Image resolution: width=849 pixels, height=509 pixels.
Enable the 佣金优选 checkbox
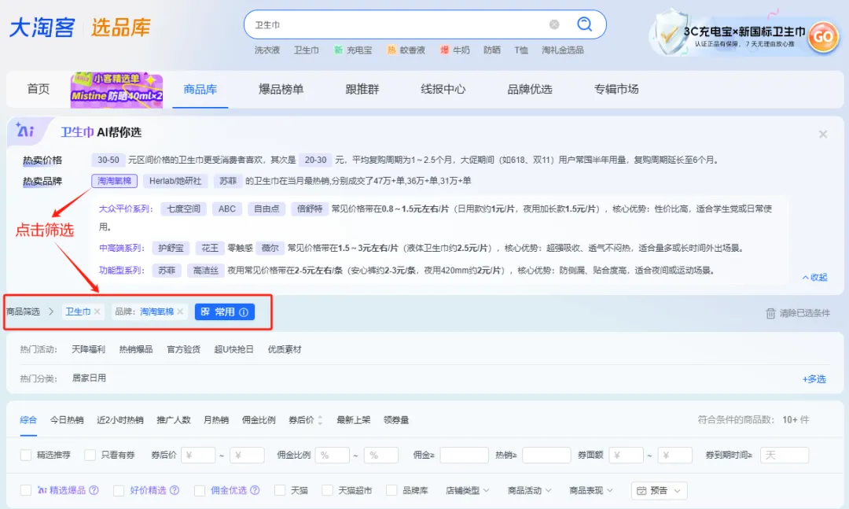(x=199, y=490)
